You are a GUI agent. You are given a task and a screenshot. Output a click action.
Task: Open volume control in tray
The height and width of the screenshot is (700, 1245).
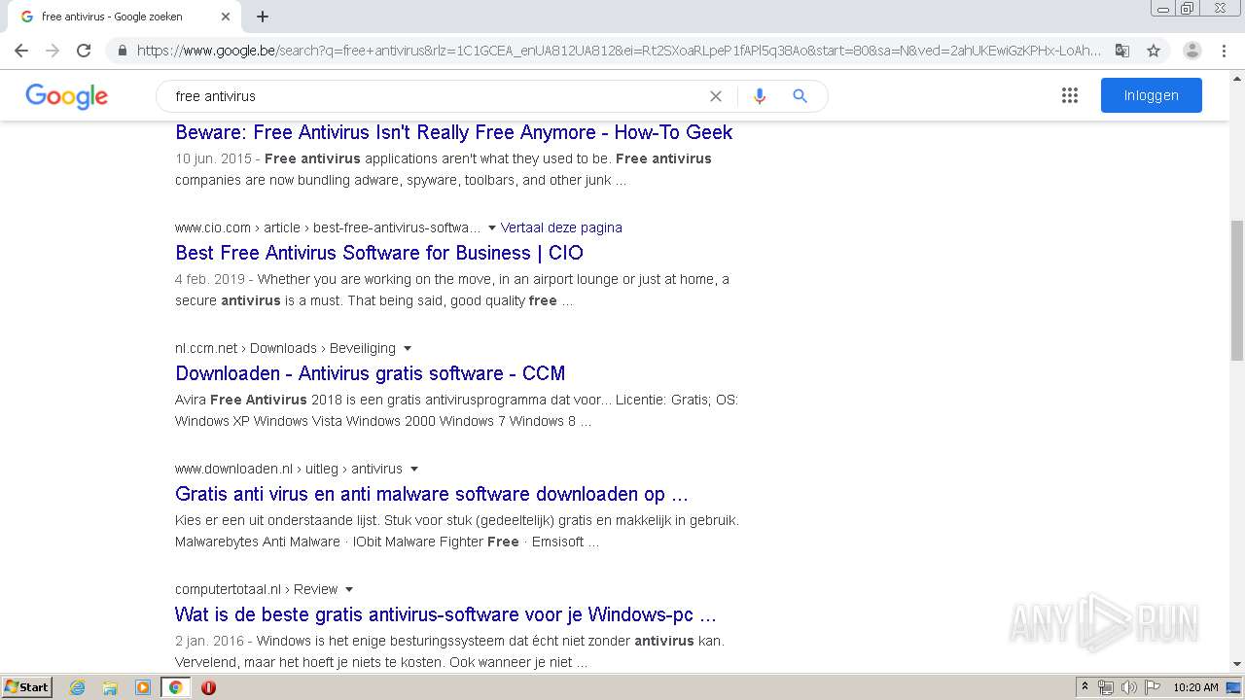1128,687
